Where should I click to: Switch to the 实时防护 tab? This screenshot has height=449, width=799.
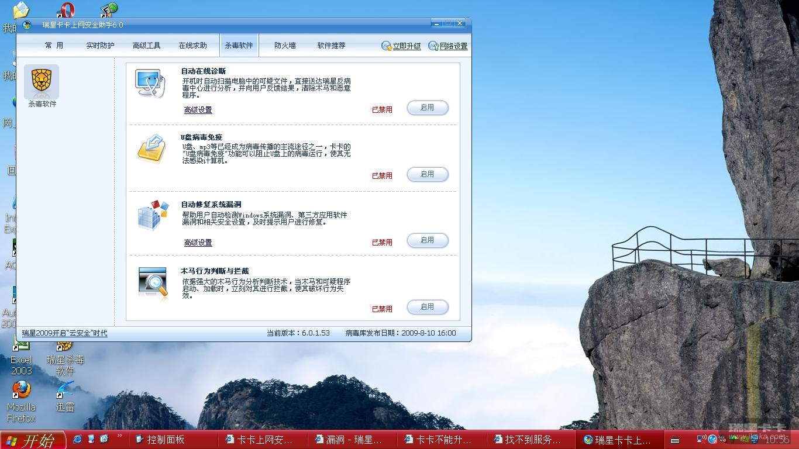100,46
